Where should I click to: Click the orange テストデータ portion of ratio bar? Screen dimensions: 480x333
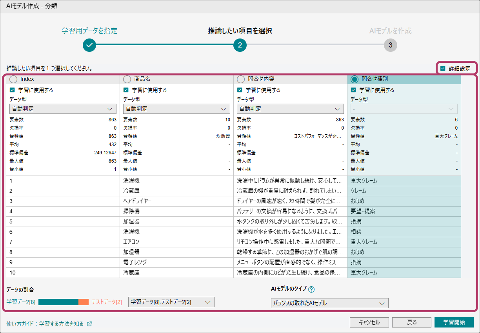84,302
